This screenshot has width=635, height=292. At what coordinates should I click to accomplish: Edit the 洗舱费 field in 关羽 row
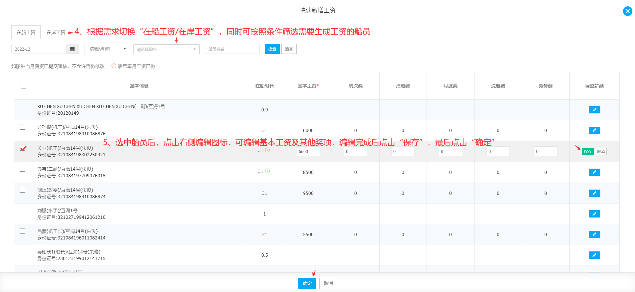(x=498, y=151)
